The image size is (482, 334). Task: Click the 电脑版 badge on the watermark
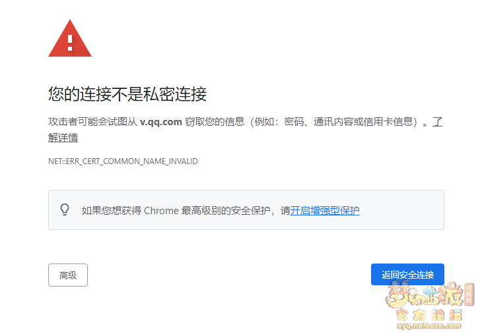pyautogui.click(x=469, y=294)
